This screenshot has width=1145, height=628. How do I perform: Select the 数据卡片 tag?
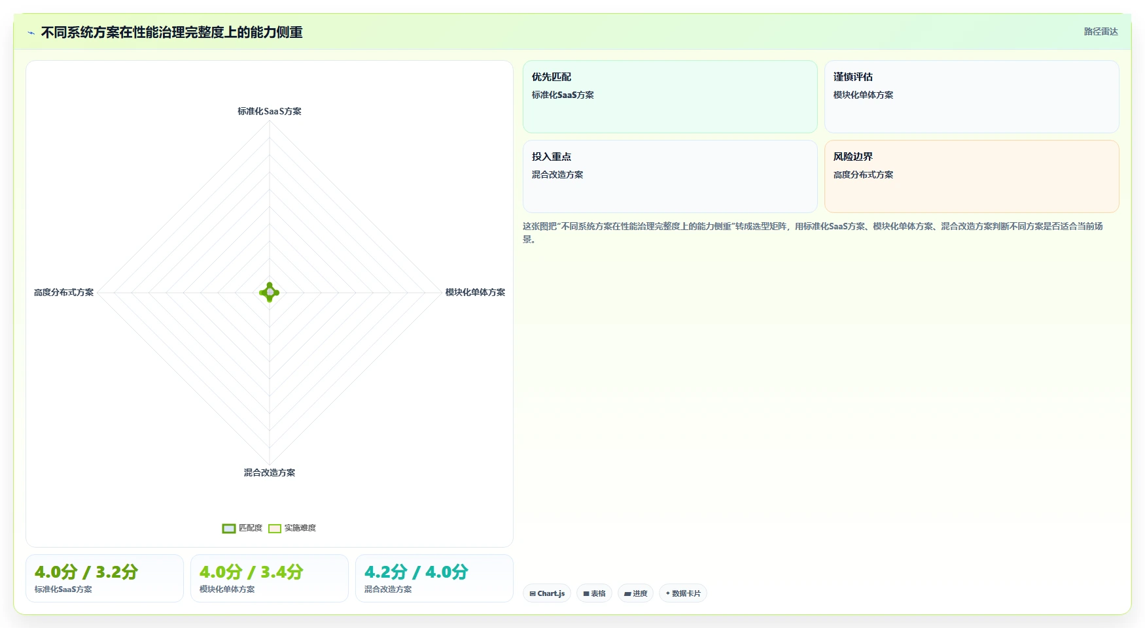[683, 593]
